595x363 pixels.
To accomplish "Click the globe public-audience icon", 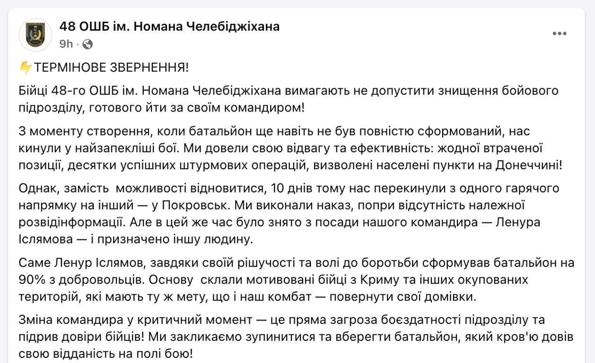I will (87, 44).
